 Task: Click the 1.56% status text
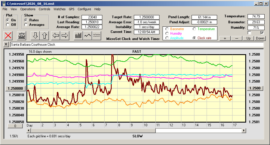click(x=14, y=136)
